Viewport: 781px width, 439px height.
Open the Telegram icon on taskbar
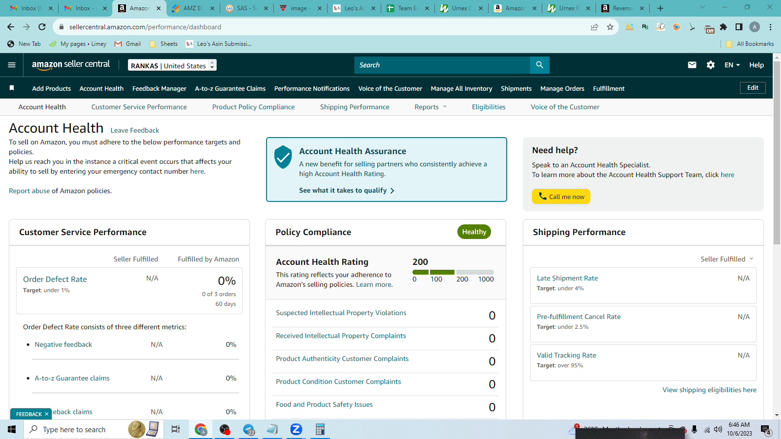click(x=248, y=429)
